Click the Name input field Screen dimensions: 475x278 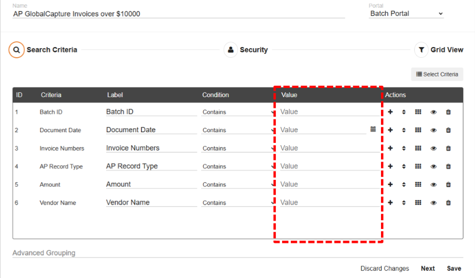(x=179, y=14)
